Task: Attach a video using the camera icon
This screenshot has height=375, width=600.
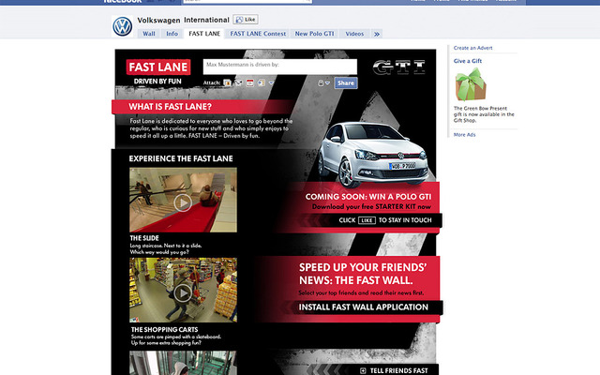Action: (x=238, y=82)
